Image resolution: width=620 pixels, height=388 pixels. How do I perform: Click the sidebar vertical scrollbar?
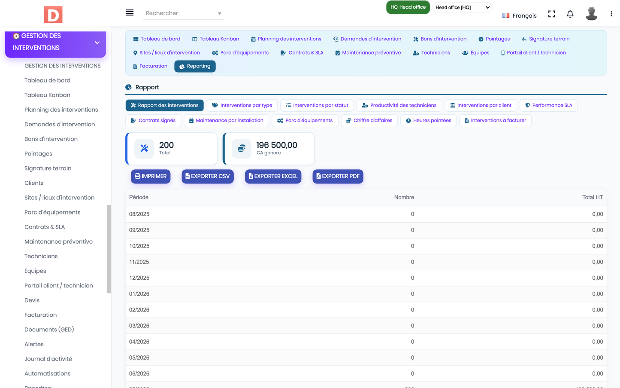(109, 249)
